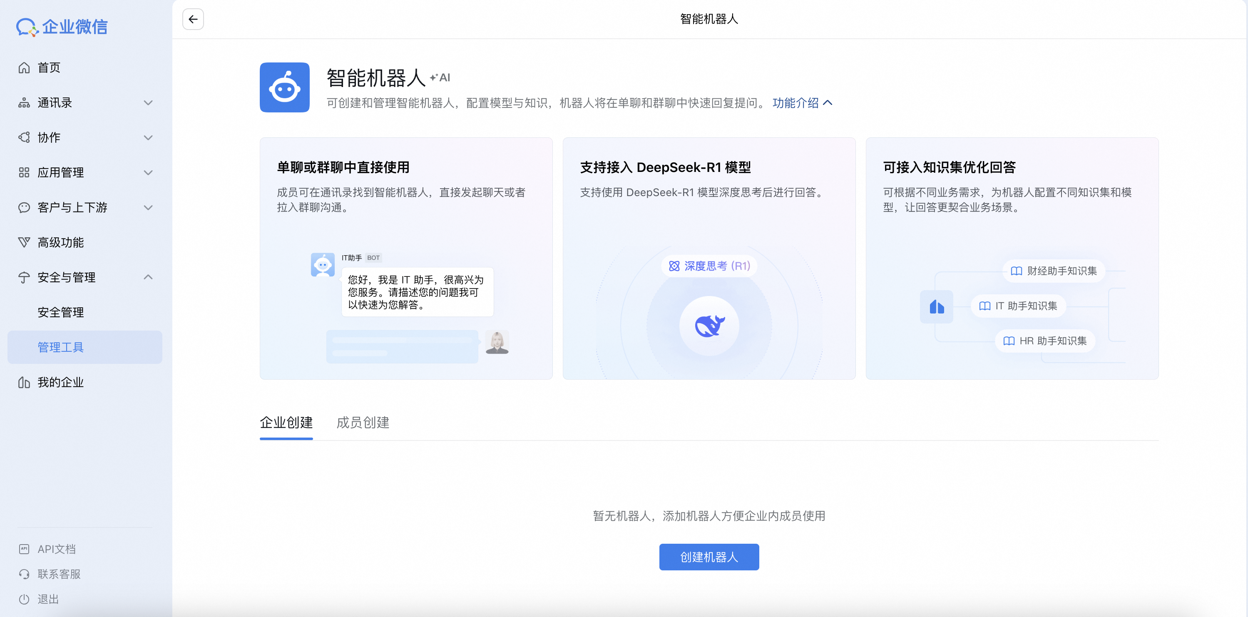Click the 可接入知识集优化回答 heading
1248x617 pixels.
click(950, 167)
